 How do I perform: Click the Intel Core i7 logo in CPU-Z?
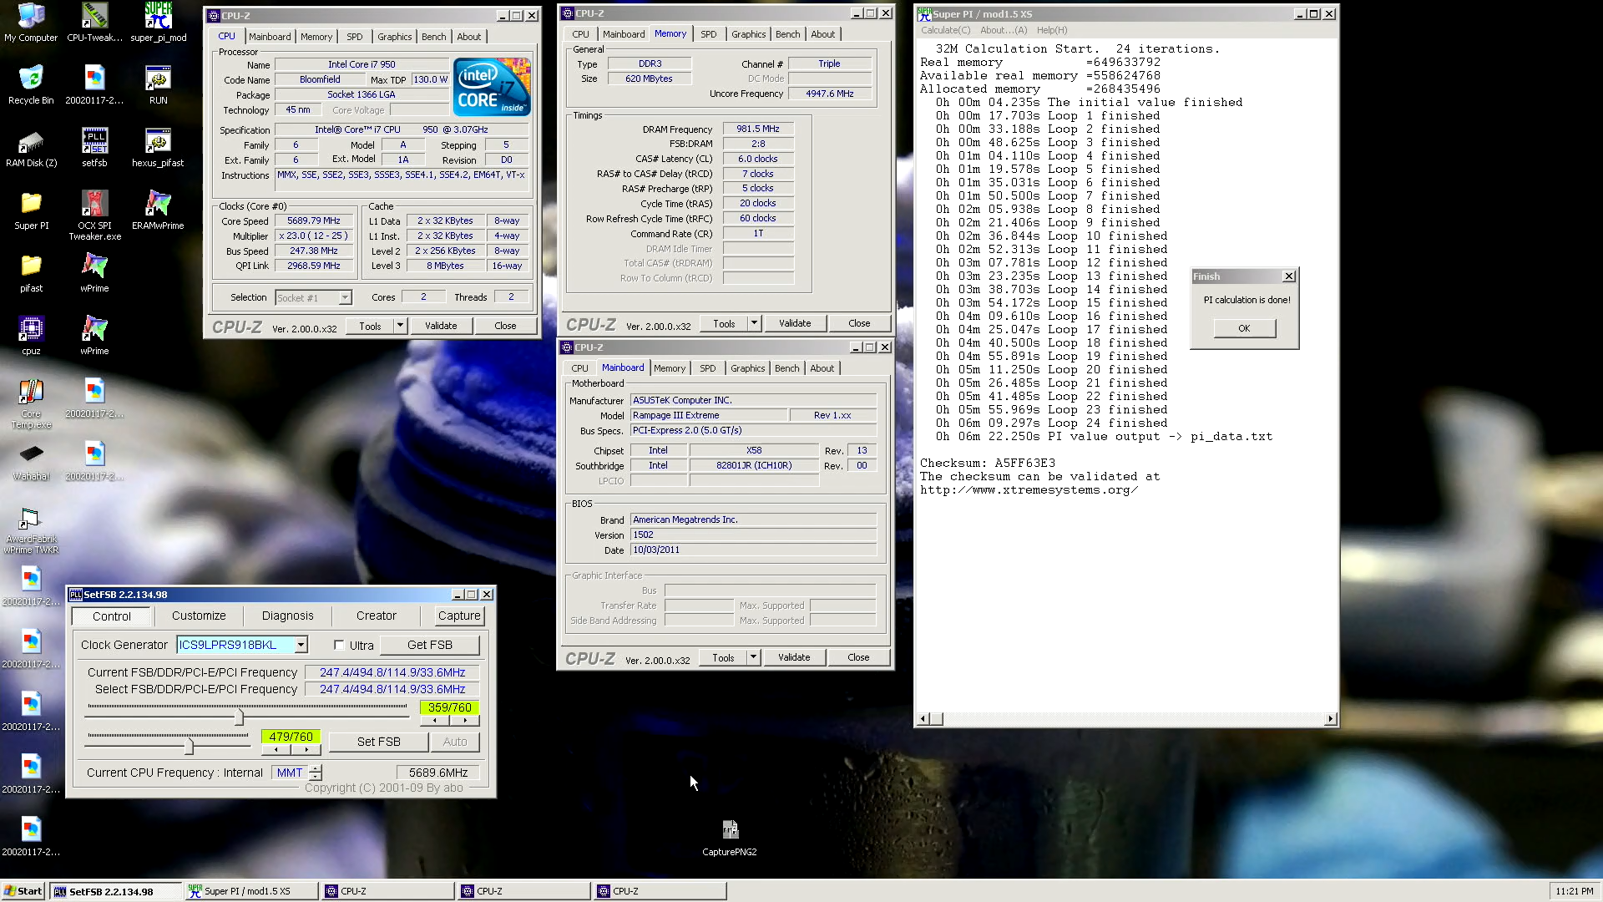tap(492, 87)
